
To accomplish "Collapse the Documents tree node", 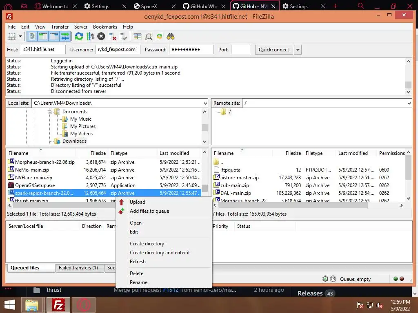I will tap(49, 112).
